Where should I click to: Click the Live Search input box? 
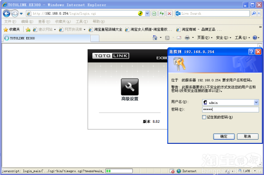212,13
